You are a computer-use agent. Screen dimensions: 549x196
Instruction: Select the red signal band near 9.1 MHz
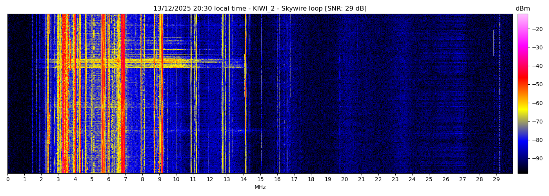[161, 94]
